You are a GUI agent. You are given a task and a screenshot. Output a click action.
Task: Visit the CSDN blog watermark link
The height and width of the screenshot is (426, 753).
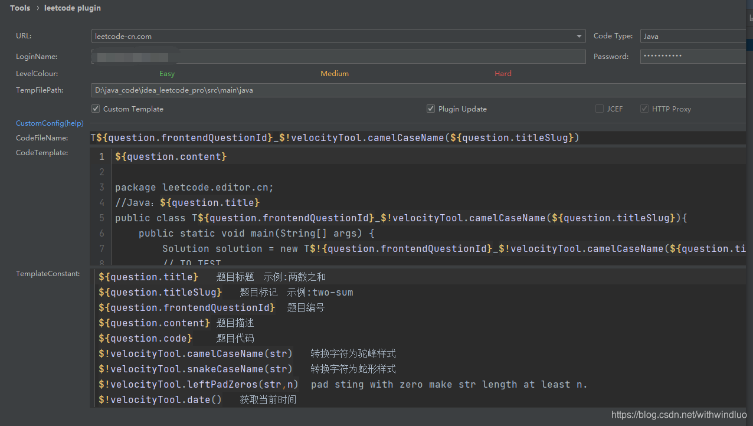point(679,415)
